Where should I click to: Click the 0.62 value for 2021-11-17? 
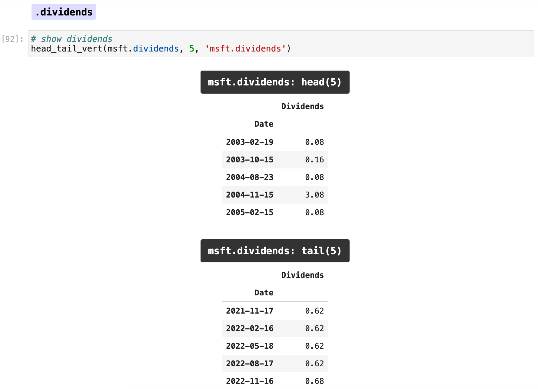(x=314, y=311)
